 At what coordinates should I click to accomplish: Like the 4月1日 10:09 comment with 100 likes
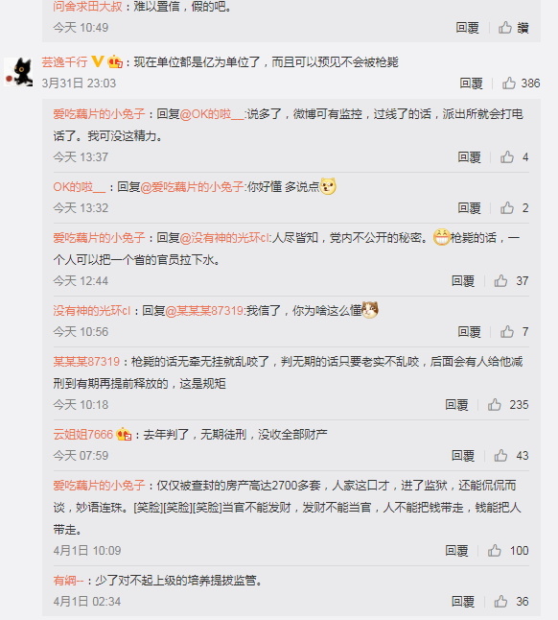pos(494,550)
